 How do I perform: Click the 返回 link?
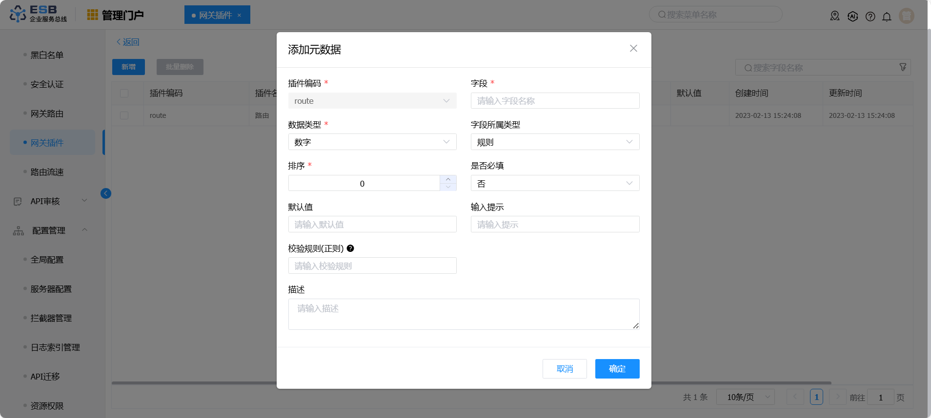128,42
